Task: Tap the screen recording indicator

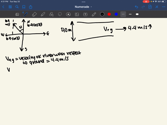Action: click(x=146, y=2)
